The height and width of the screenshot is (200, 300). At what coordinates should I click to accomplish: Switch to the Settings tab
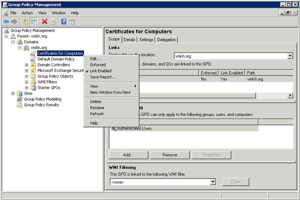[x=146, y=40]
